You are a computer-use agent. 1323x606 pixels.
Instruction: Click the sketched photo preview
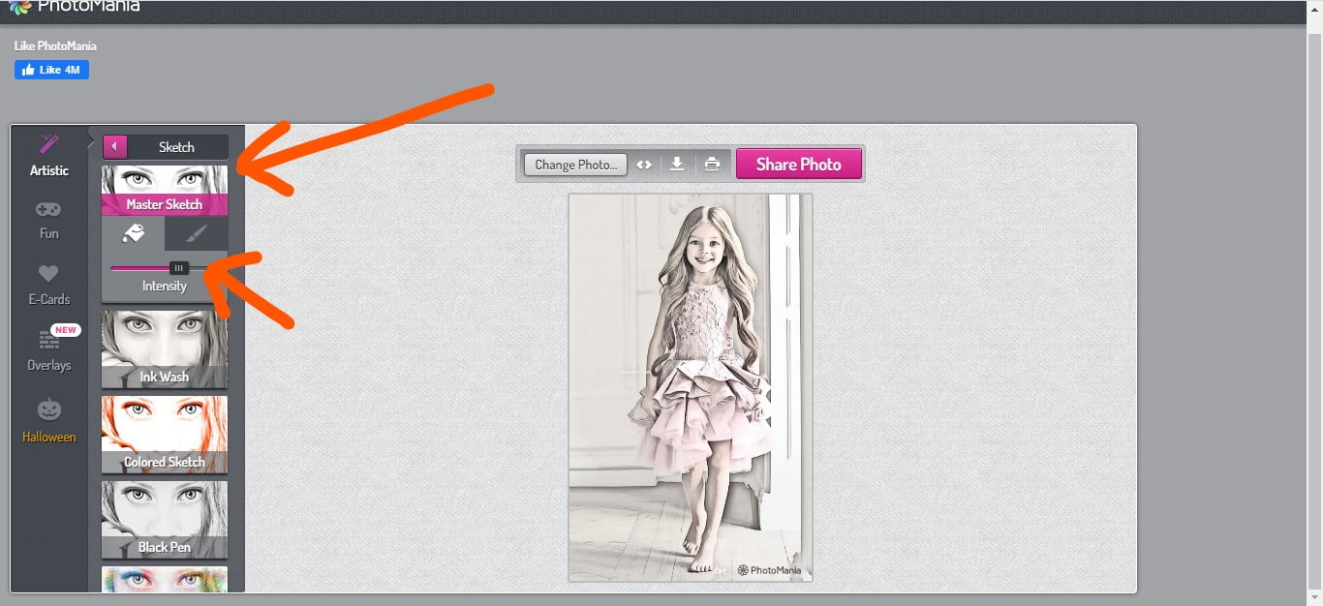tap(691, 387)
